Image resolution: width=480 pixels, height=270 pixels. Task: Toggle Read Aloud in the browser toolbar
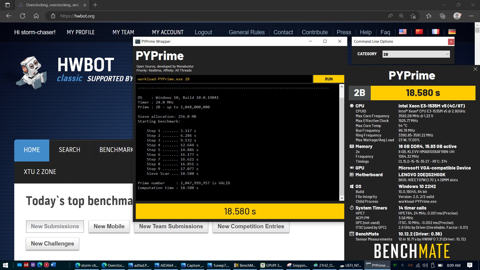point(390,16)
